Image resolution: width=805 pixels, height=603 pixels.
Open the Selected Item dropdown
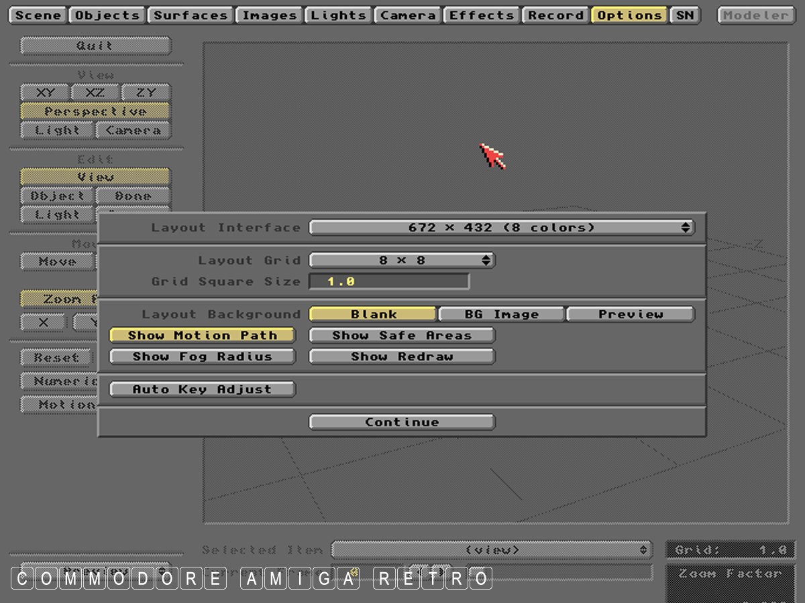(x=492, y=550)
